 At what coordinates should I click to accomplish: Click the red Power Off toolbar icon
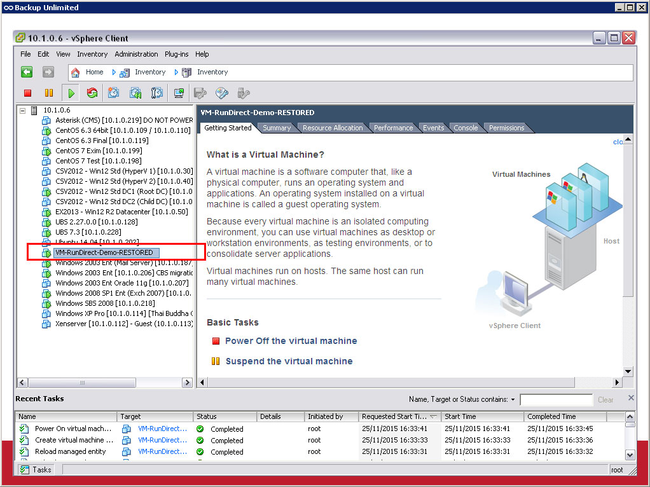click(27, 93)
